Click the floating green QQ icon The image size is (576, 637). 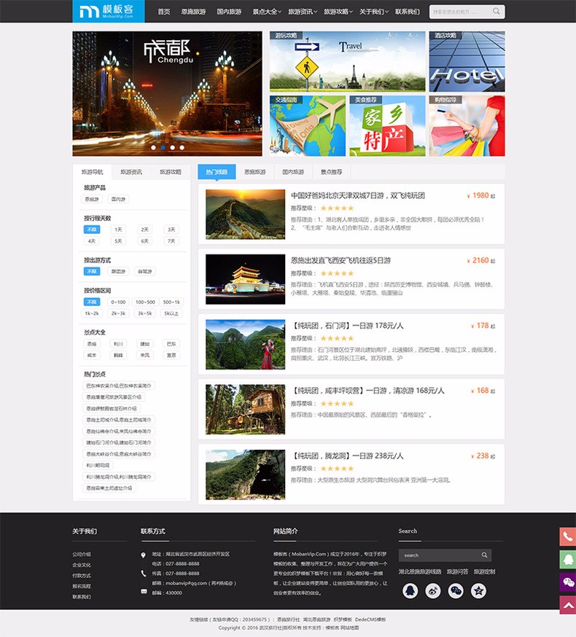pos(567,560)
